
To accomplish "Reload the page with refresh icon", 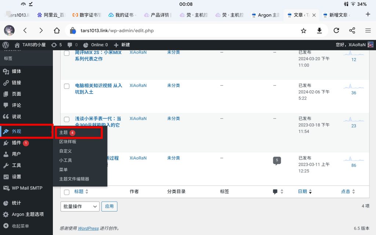I will point(336,30).
